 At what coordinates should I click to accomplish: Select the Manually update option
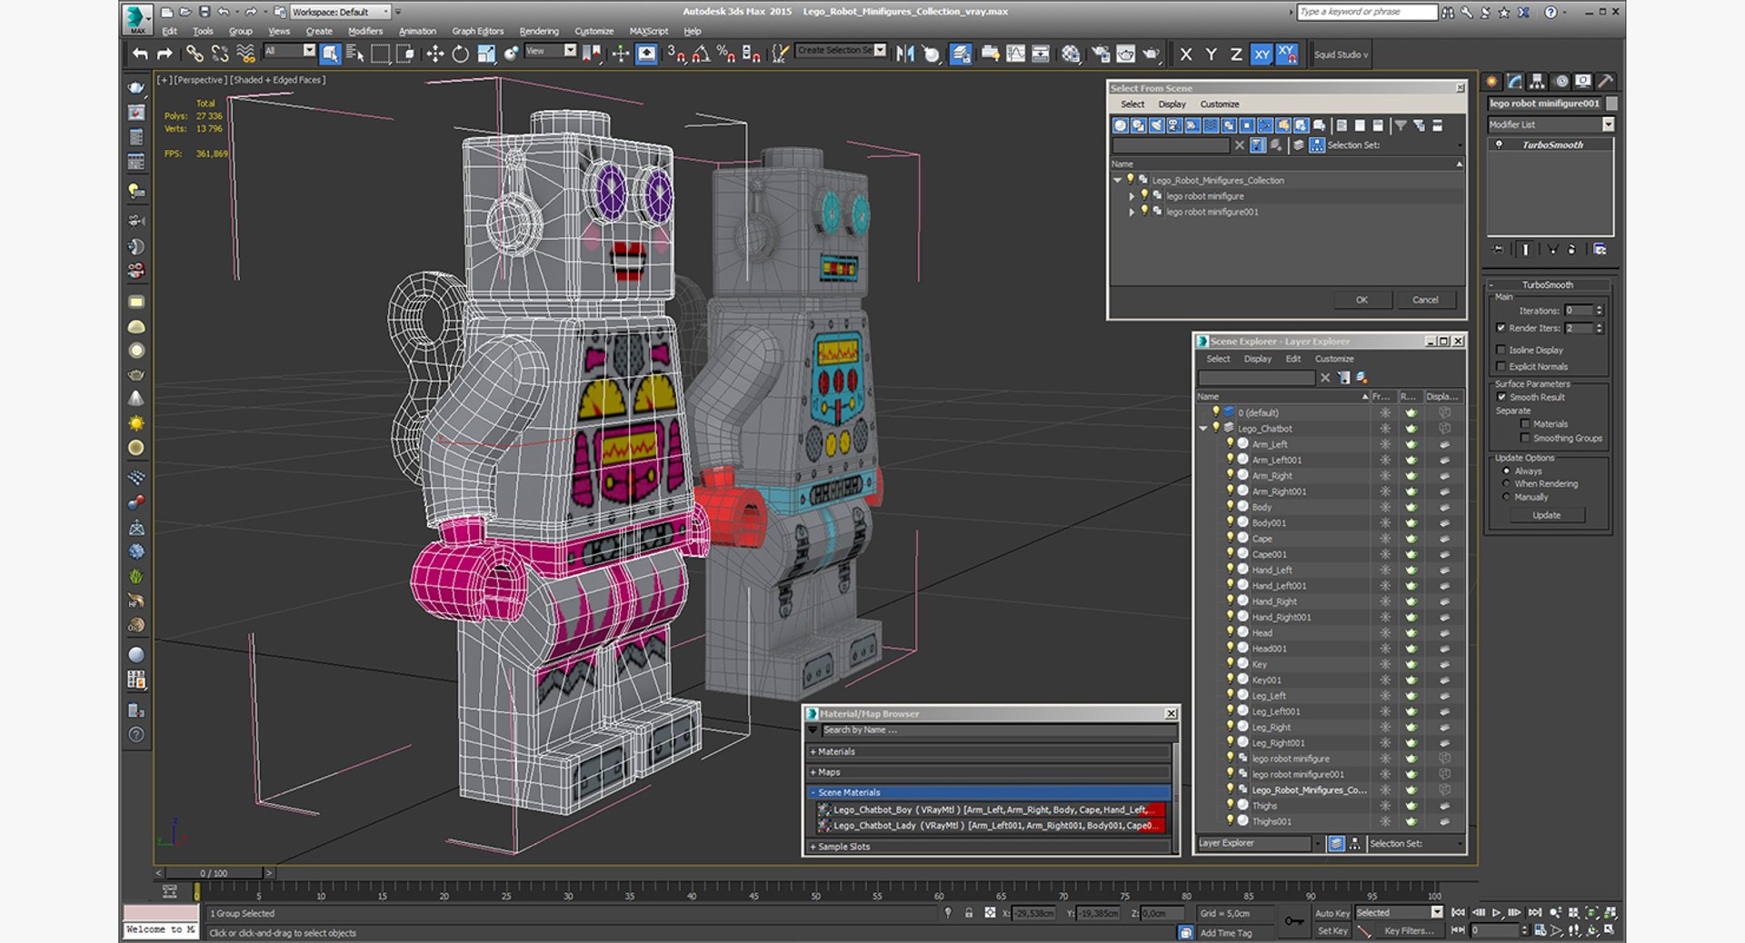1507,497
